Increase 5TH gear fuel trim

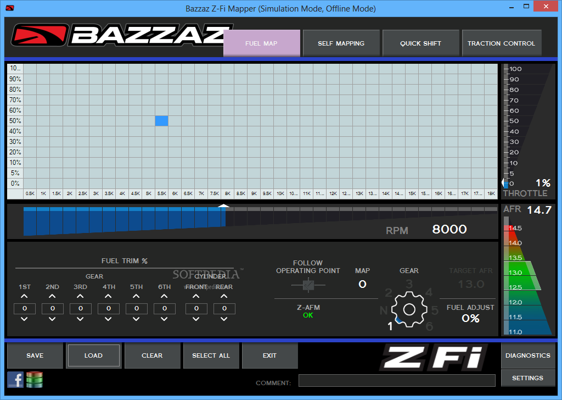(x=136, y=296)
